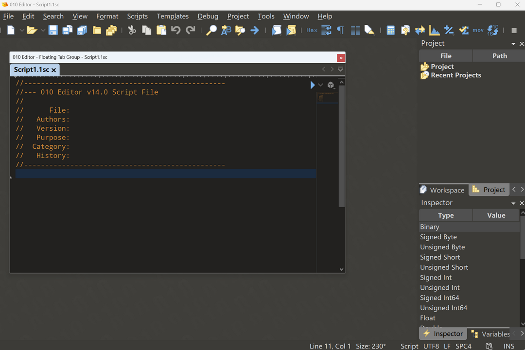The height and width of the screenshot is (350, 525).
Task: Click the Compare files arrows icon
Action: (420, 30)
